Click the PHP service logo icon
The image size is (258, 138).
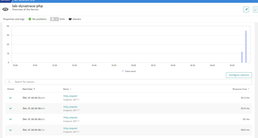tap(5, 9)
